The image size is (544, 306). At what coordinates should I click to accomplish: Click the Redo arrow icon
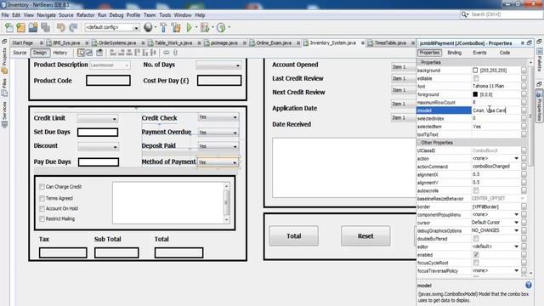pyautogui.click(x=73, y=27)
